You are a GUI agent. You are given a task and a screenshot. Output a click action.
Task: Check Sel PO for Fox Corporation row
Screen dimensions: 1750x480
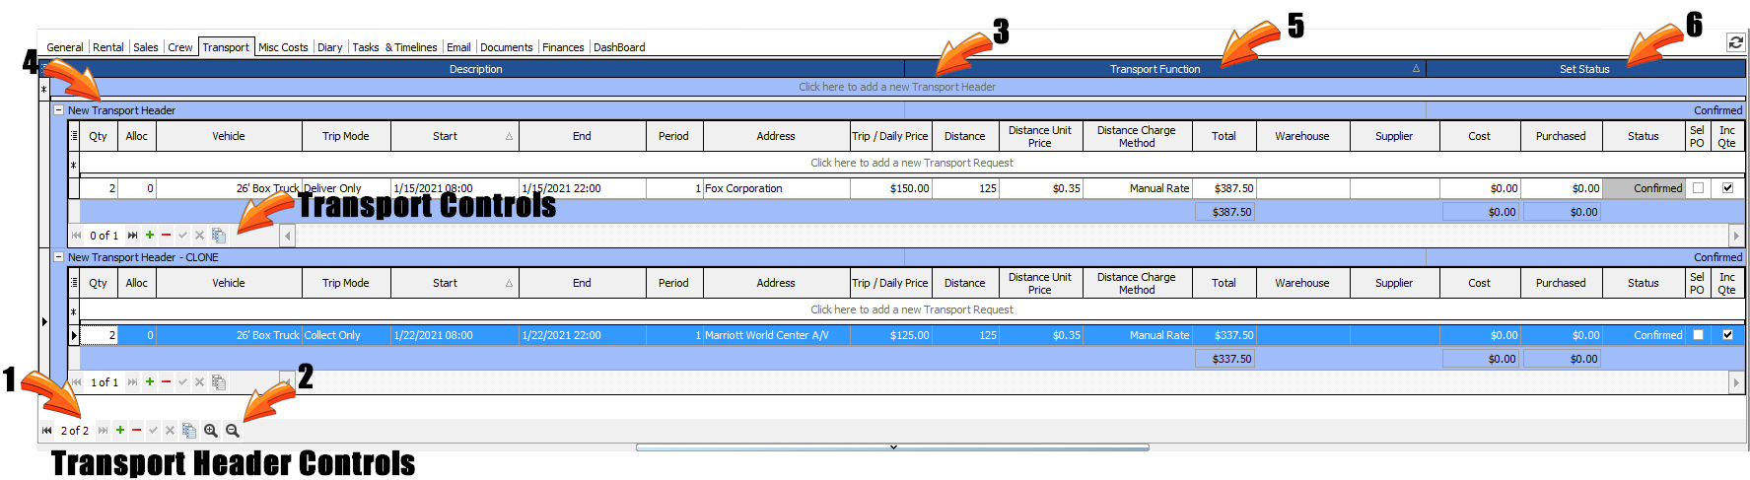[x=1697, y=188]
